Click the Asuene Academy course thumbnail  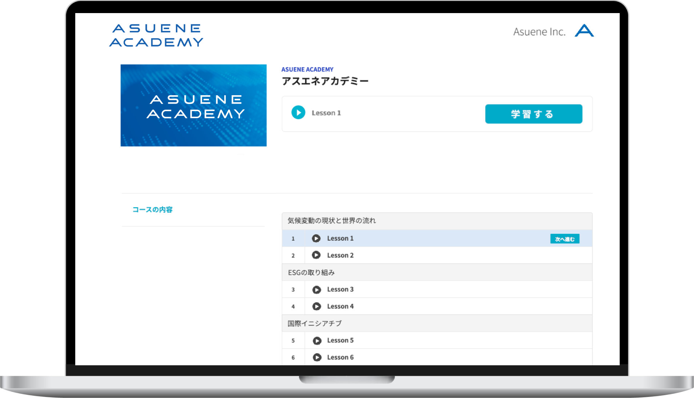point(193,105)
